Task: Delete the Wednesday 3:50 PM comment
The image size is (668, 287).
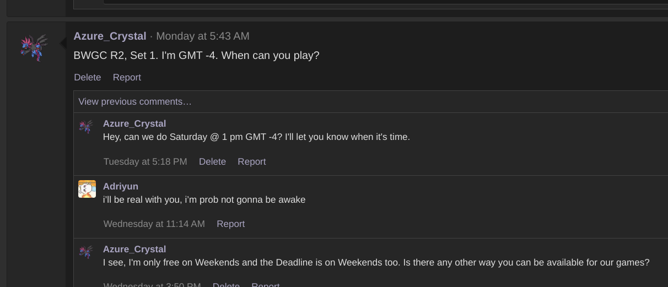Action: pos(226,285)
